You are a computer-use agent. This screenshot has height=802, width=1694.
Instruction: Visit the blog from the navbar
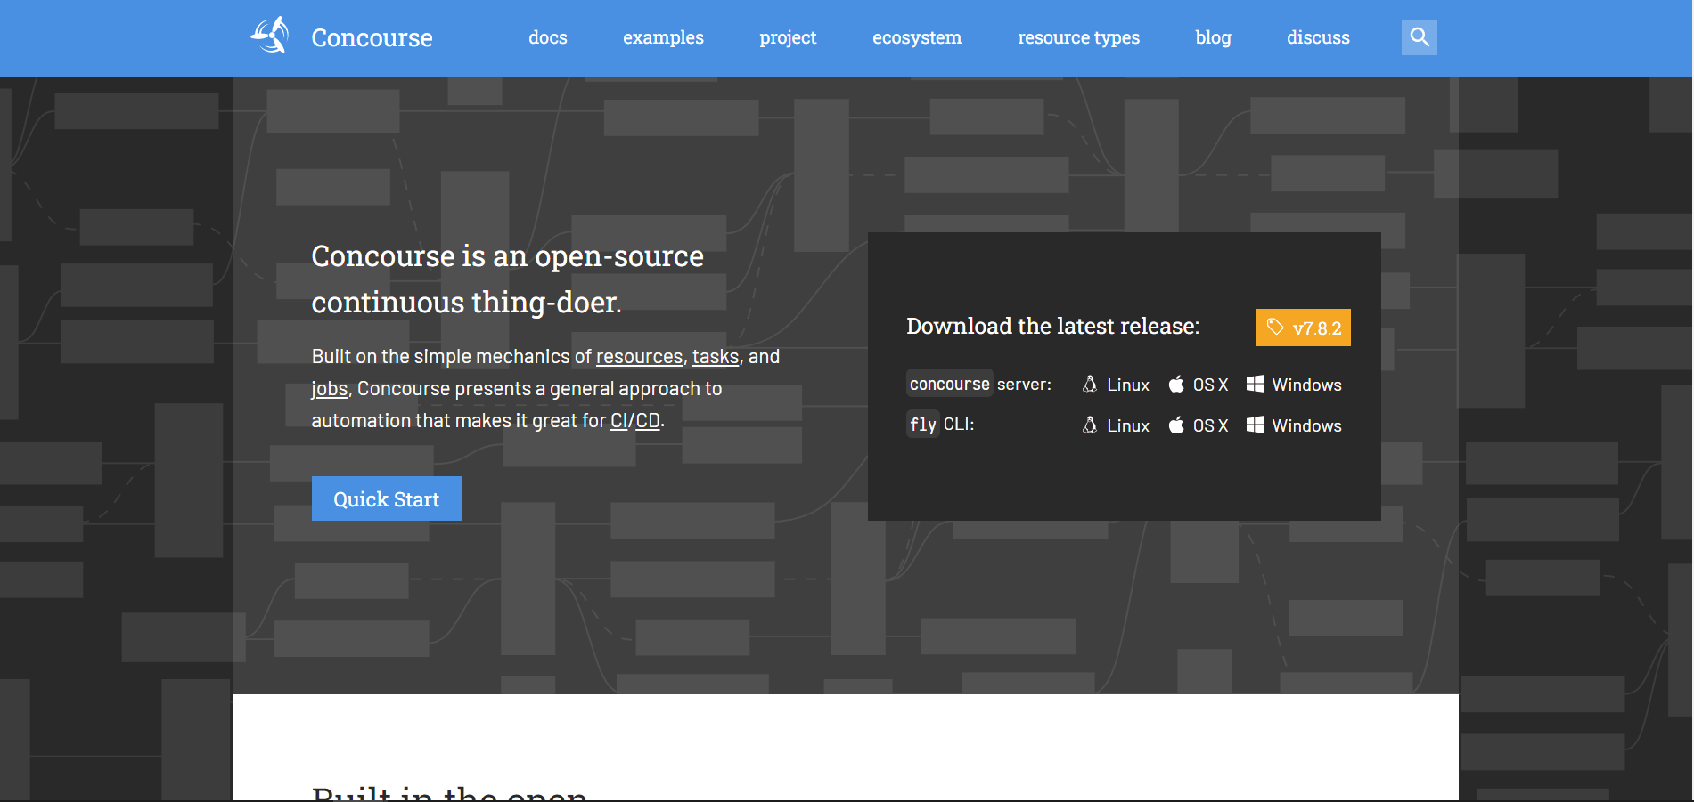pos(1213,37)
